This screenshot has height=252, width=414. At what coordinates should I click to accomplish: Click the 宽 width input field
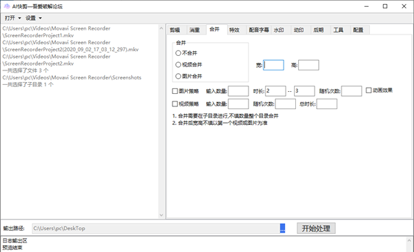coord(273,65)
